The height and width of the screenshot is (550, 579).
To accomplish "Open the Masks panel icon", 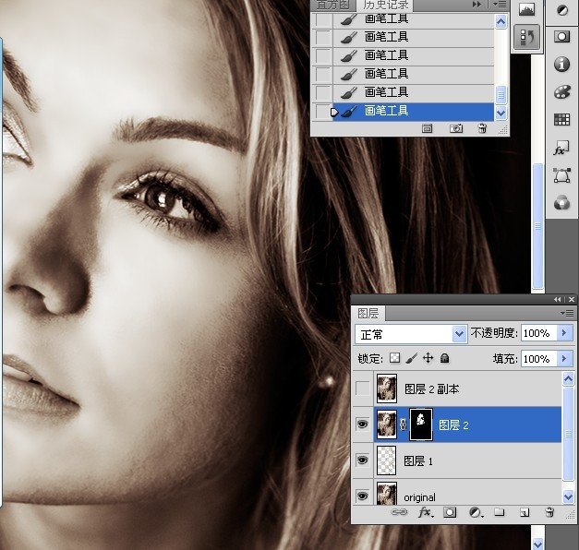I will coord(562,36).
